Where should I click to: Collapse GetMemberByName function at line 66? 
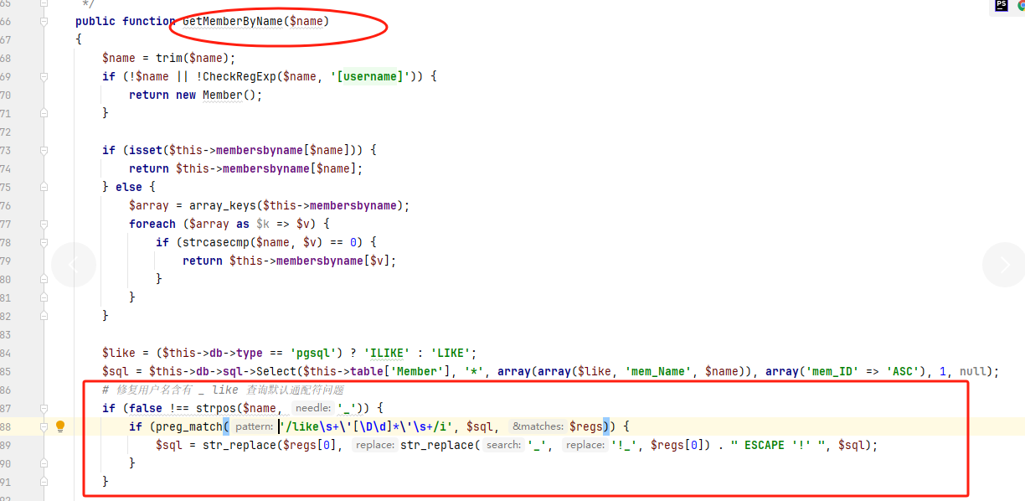click(44, 22)
